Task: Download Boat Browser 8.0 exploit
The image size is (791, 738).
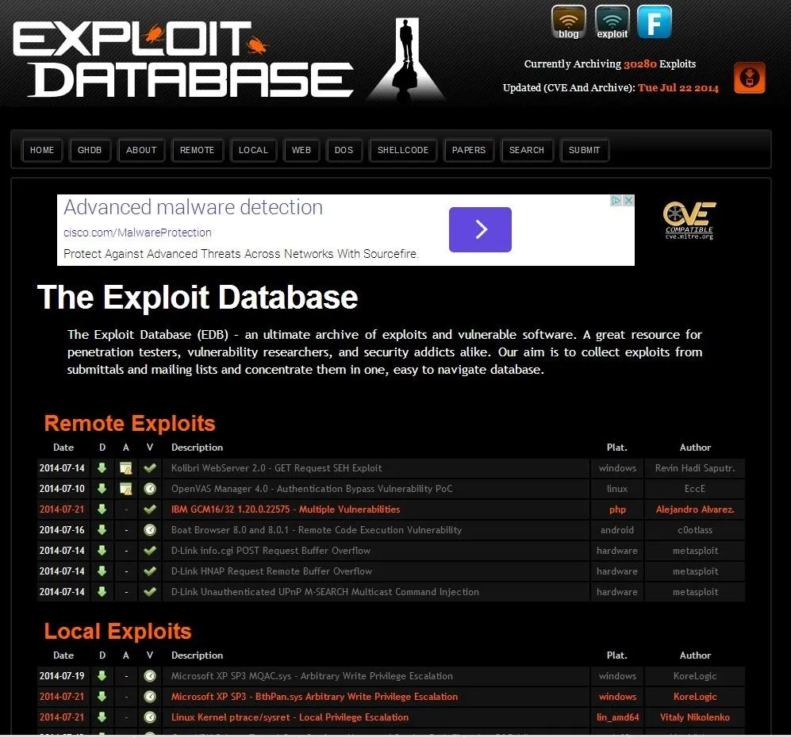Action: pyautogui.click(x=102, y=530)
